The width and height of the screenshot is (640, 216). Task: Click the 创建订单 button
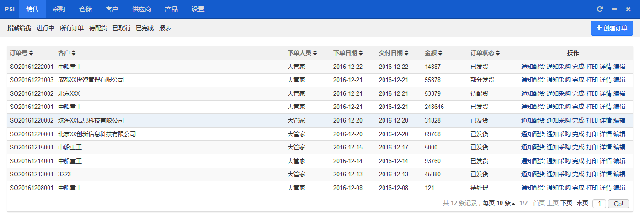[612, 28]
